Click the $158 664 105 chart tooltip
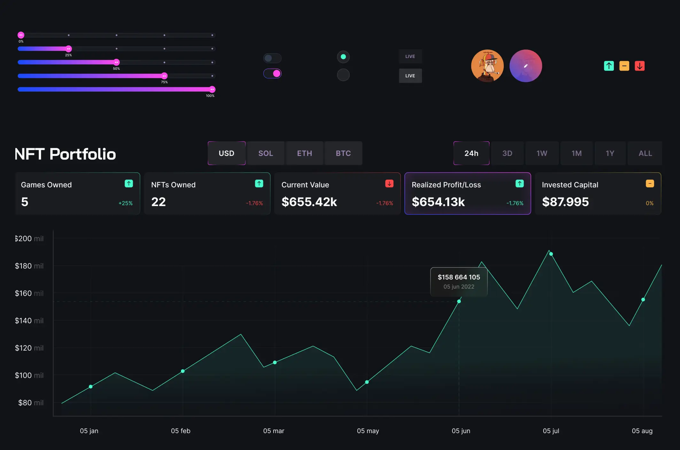680x450 pixels. tap(459, 282)
